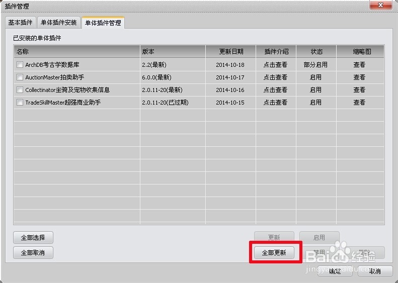View thumbnail 查看 for AuctionMaster row
Screen dimensions: 398x283
point(359,77)
